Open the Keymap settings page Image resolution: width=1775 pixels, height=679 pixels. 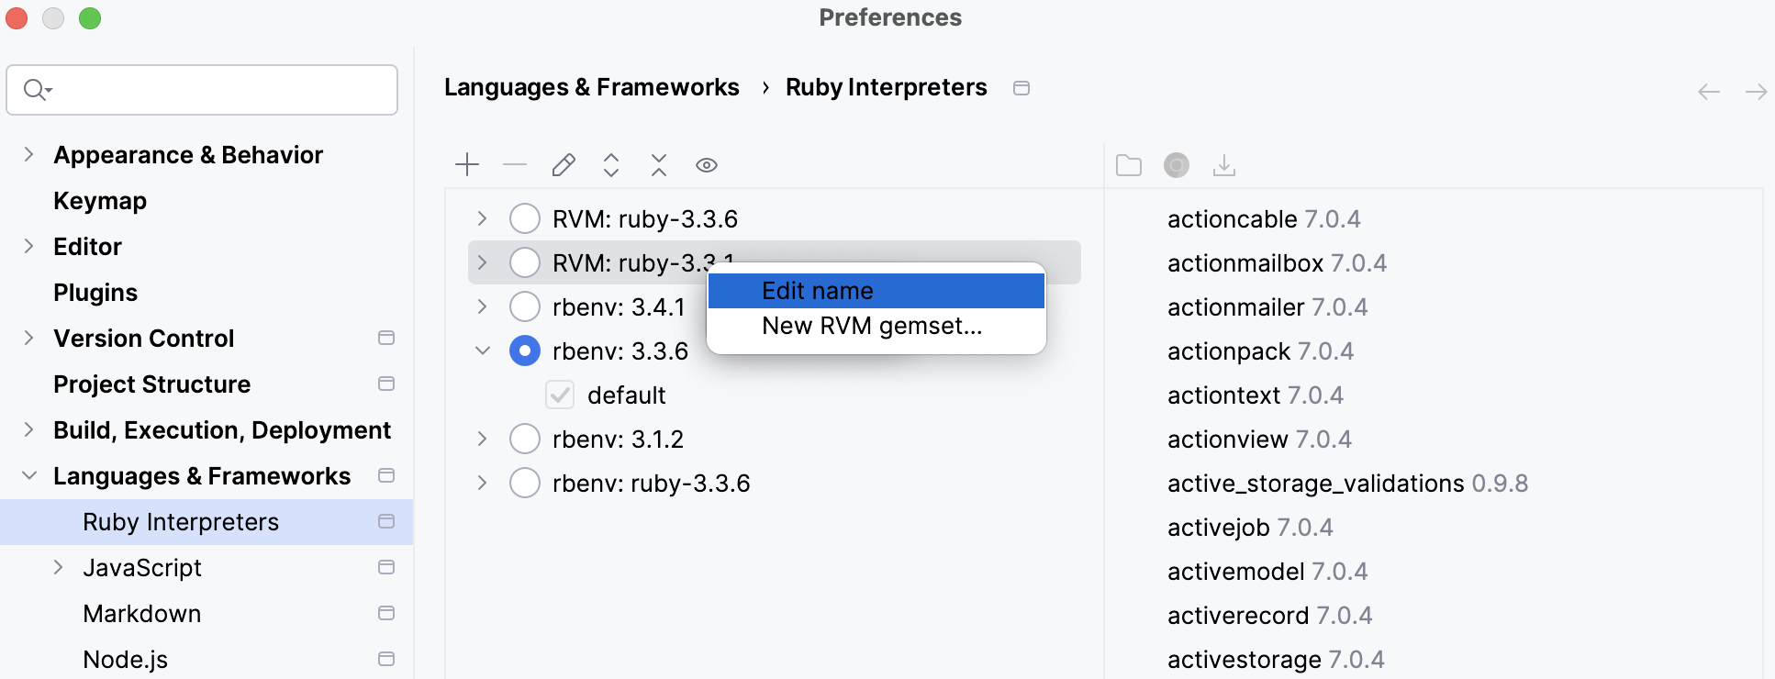(100, 201)
